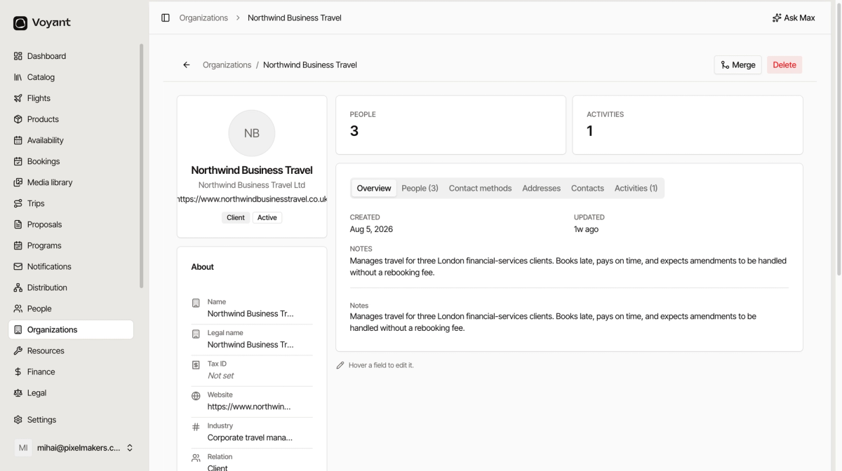This screenshot has height=471, width=842.
Task: Click 'Northwind Business Travel Ltd' legal name text
Action: pos(252,185)
